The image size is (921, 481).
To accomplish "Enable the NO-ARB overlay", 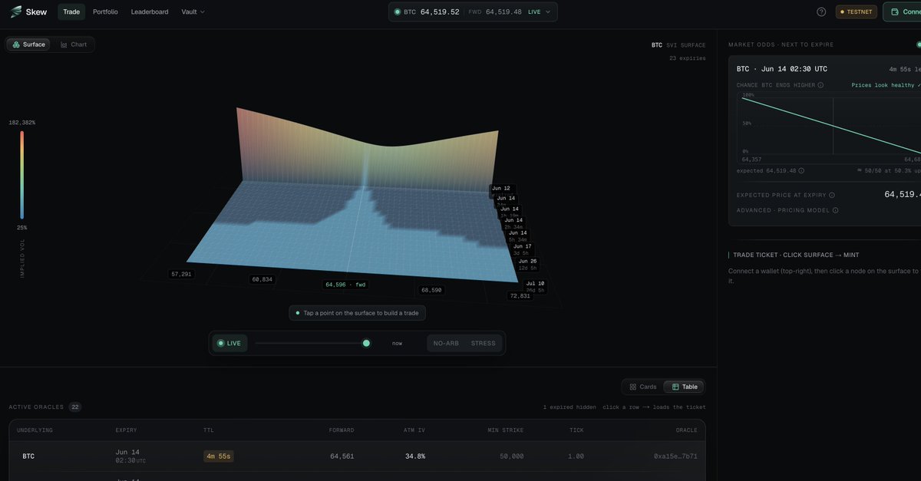I will click(446, 343).
